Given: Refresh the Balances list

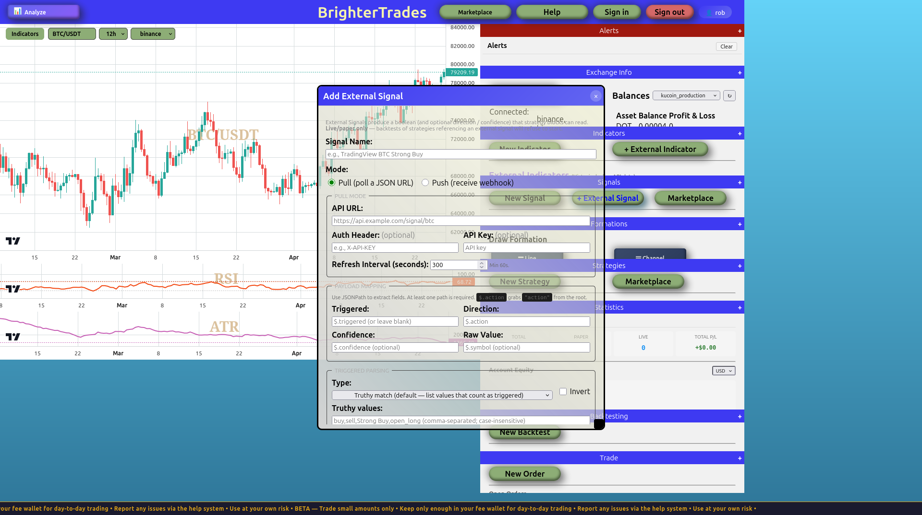Looking at the screenshot, I should pos(729,95).
